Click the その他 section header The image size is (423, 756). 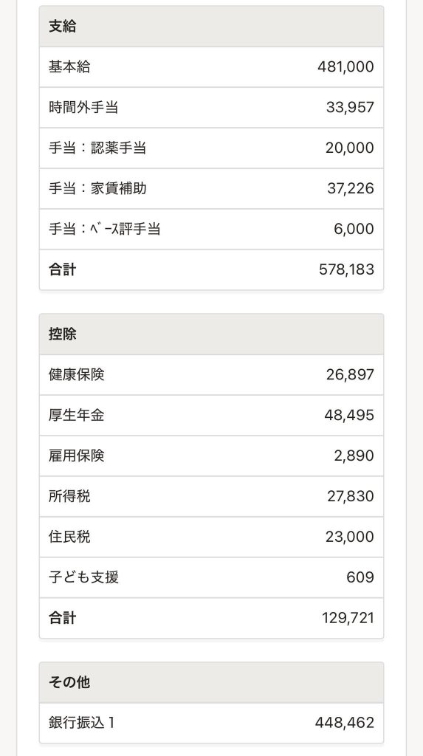point(211,682)
